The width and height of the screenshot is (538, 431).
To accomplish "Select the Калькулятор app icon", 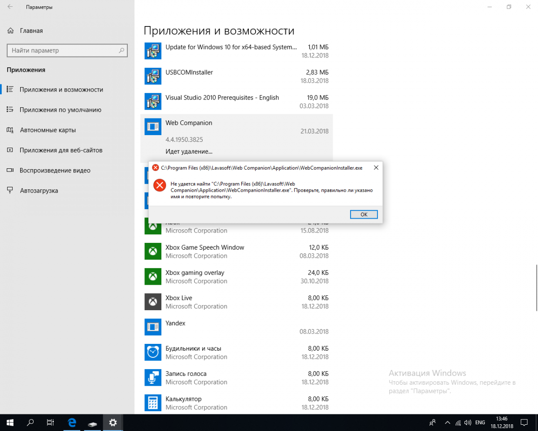I will pos(153,402).
